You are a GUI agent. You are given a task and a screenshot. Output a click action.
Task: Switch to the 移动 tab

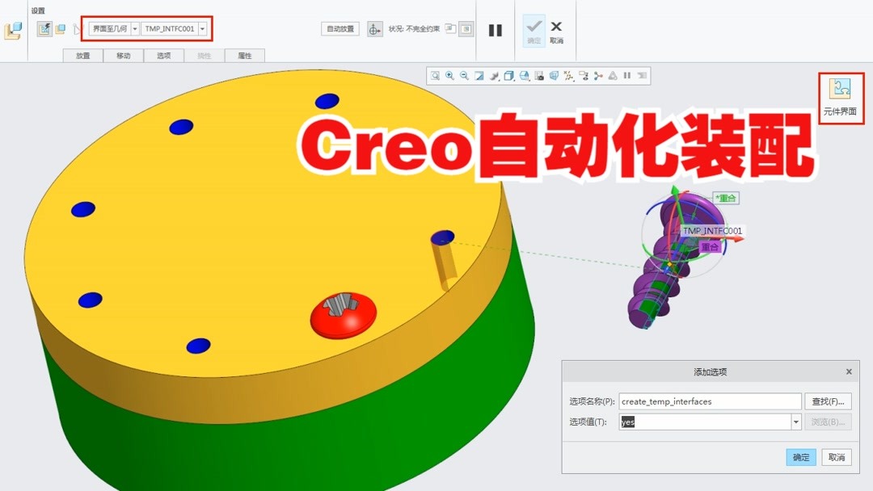[124, 55]
